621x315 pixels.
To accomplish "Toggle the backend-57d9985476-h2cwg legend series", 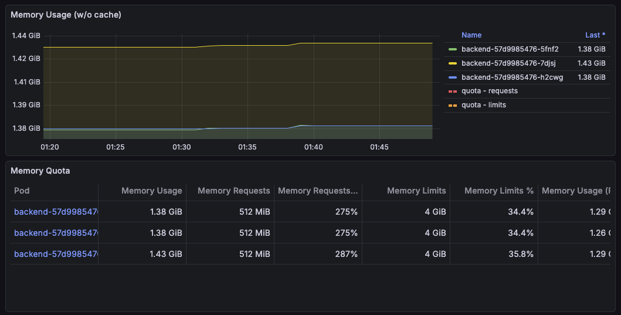I will coord(512,77).
